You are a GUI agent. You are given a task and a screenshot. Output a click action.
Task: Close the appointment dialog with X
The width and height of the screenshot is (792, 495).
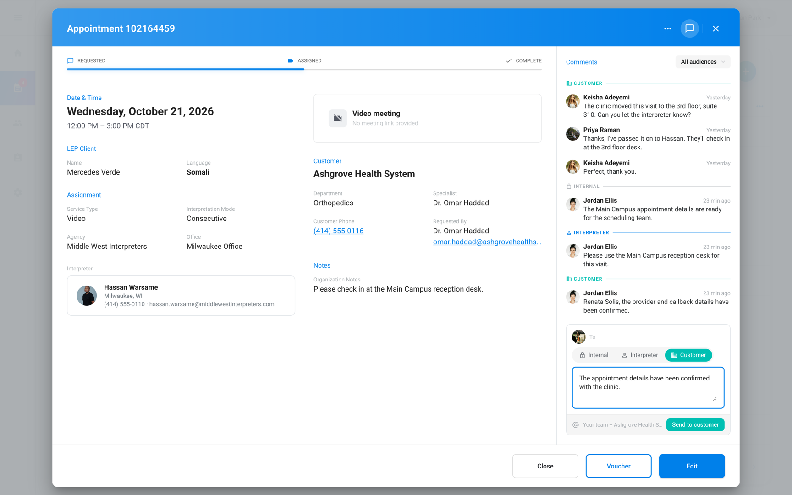click(715, 28)
